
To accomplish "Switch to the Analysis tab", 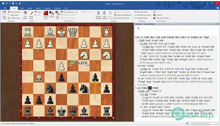I will 47,8.
